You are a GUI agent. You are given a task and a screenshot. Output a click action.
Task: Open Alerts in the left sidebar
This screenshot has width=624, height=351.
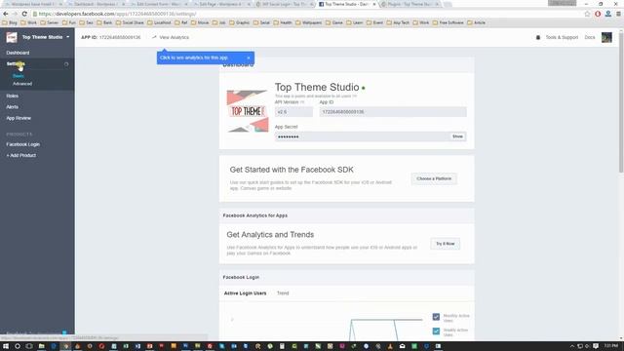(x=13, y=107)
